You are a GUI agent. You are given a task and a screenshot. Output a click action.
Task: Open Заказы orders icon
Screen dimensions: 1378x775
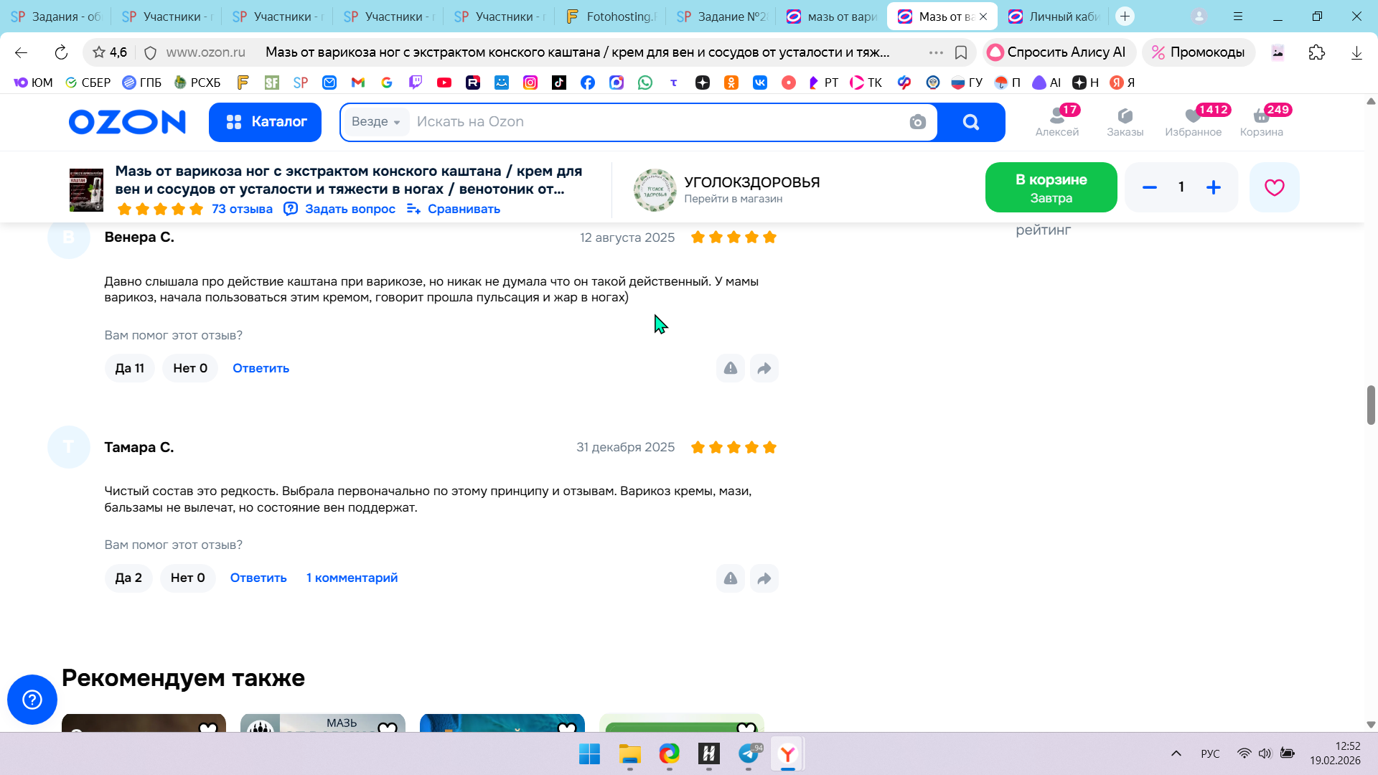1125,121
